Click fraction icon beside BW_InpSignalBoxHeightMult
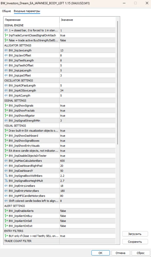Image resolution: width=151 pixels, height=257 pixels. coord(6,181)
